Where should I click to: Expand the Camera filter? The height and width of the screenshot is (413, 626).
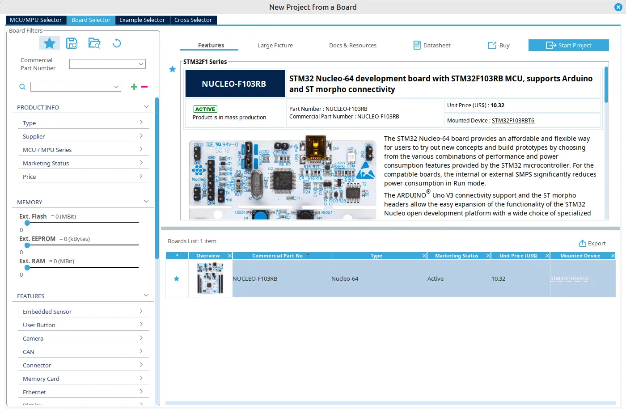tap(141, 338)
